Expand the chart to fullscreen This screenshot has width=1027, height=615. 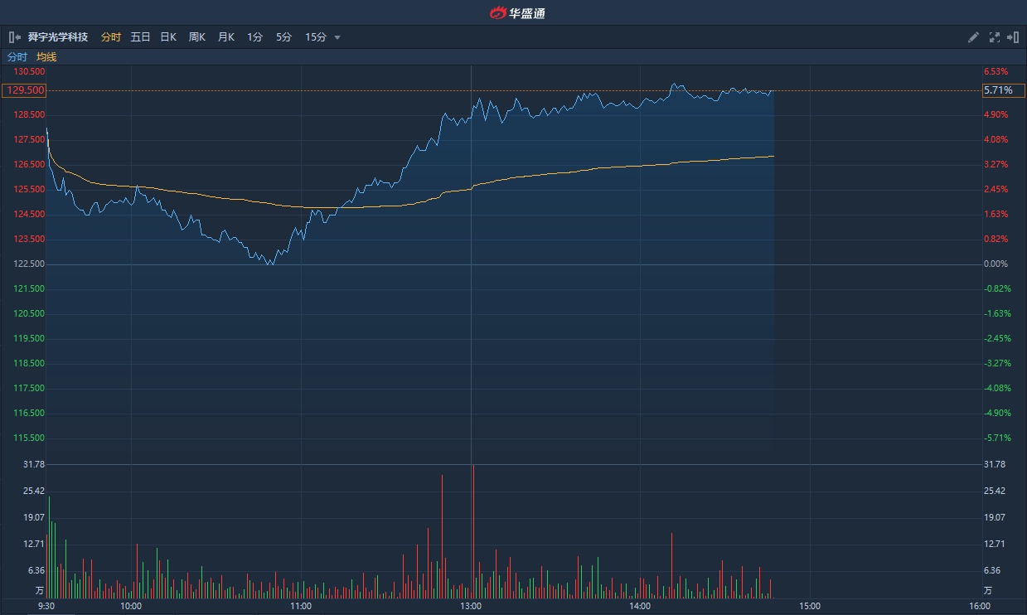click(994, 37)
